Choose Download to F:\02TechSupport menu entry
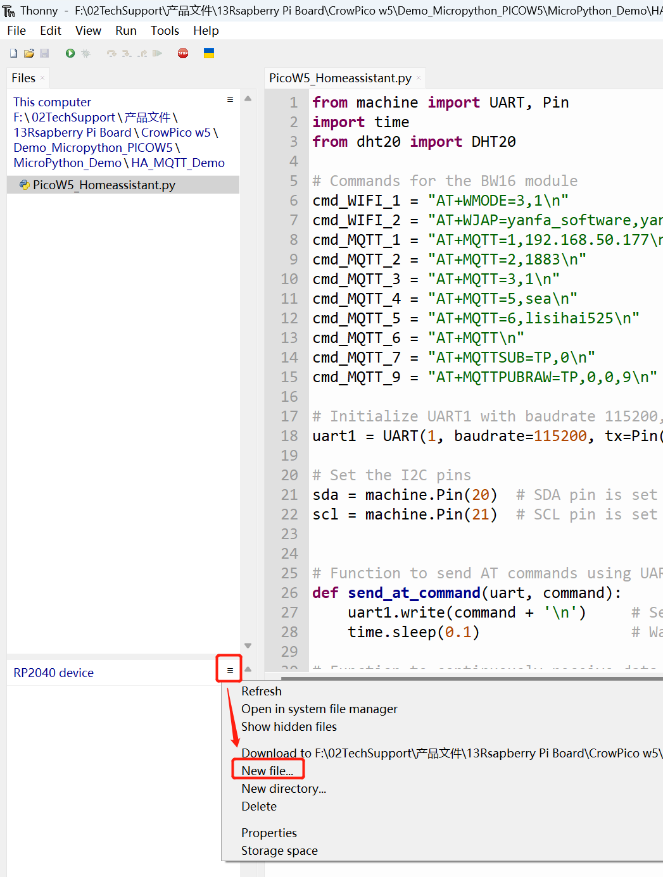 click(x=451, y=753)
